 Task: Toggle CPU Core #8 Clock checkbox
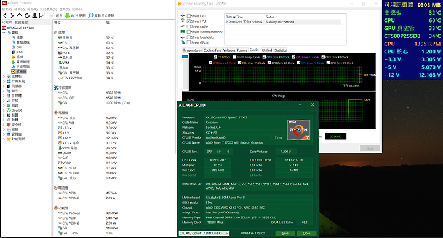328,63
